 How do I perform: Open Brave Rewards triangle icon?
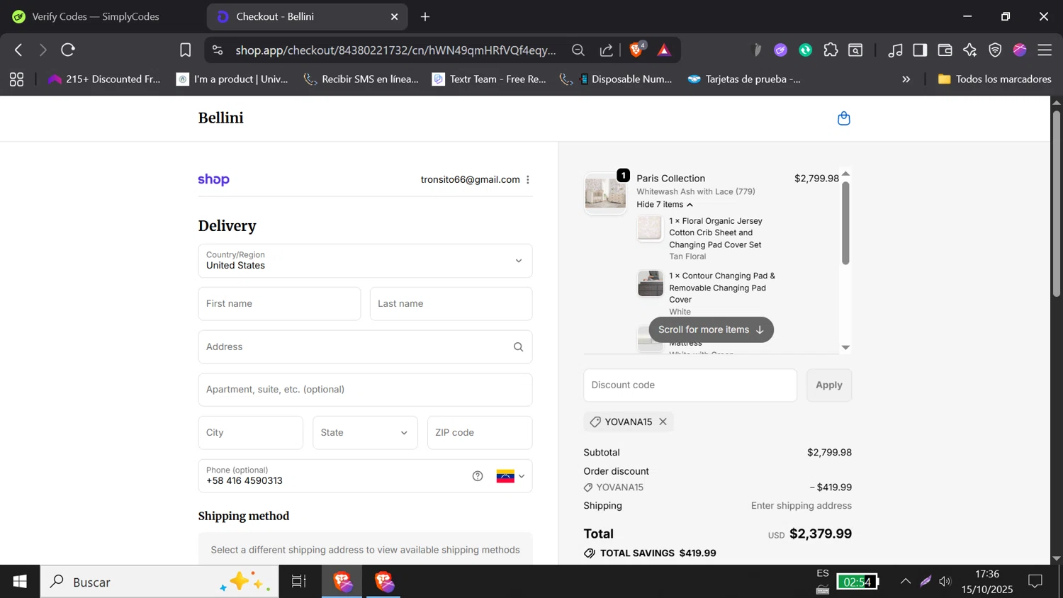click(x=664, y=50)
